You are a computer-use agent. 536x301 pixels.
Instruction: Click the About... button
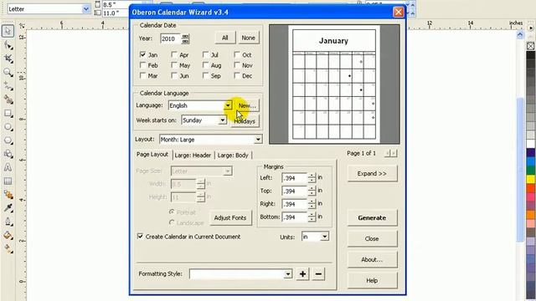point(372,260)
